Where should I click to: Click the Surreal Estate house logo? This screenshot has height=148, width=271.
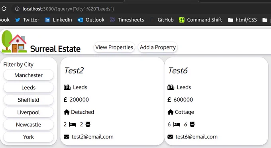[14, 41]
